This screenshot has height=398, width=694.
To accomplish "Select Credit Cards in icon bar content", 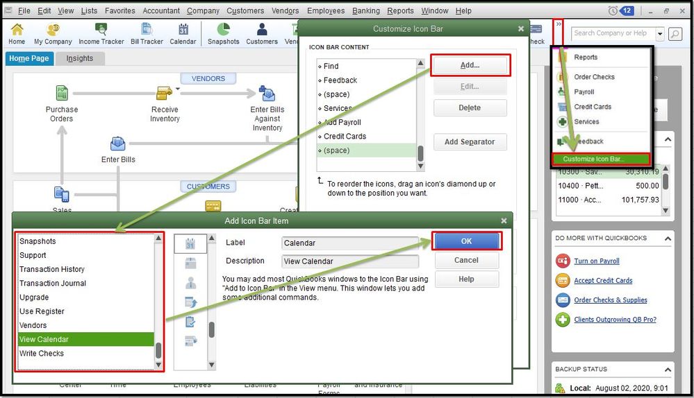I will tap(367, 137).
